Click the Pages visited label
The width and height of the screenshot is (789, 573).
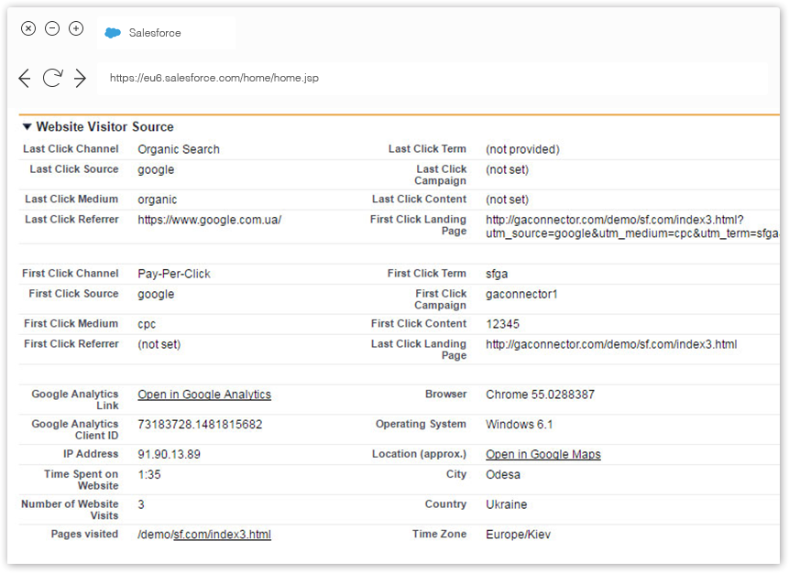(x=84, y=534)
